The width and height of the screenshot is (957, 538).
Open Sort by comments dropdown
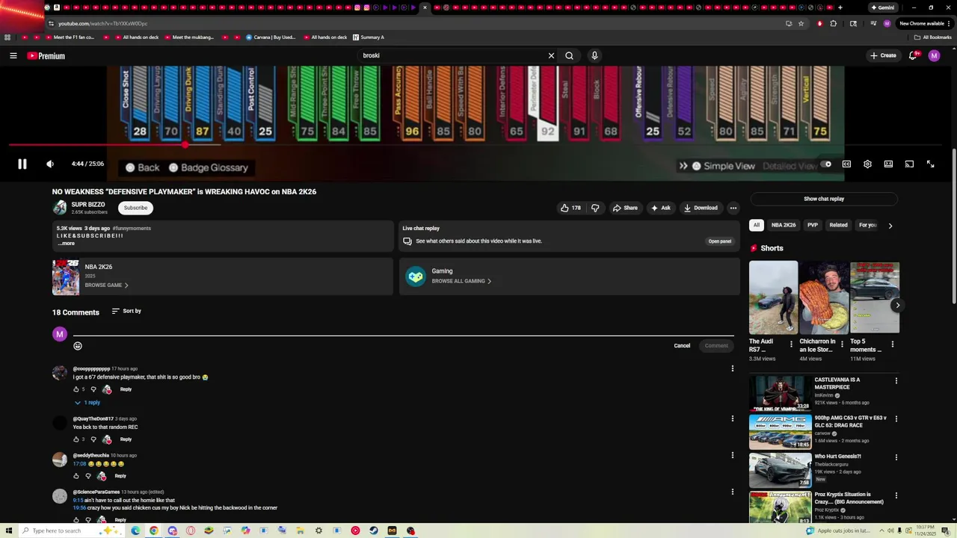click(x=126, y=311)
